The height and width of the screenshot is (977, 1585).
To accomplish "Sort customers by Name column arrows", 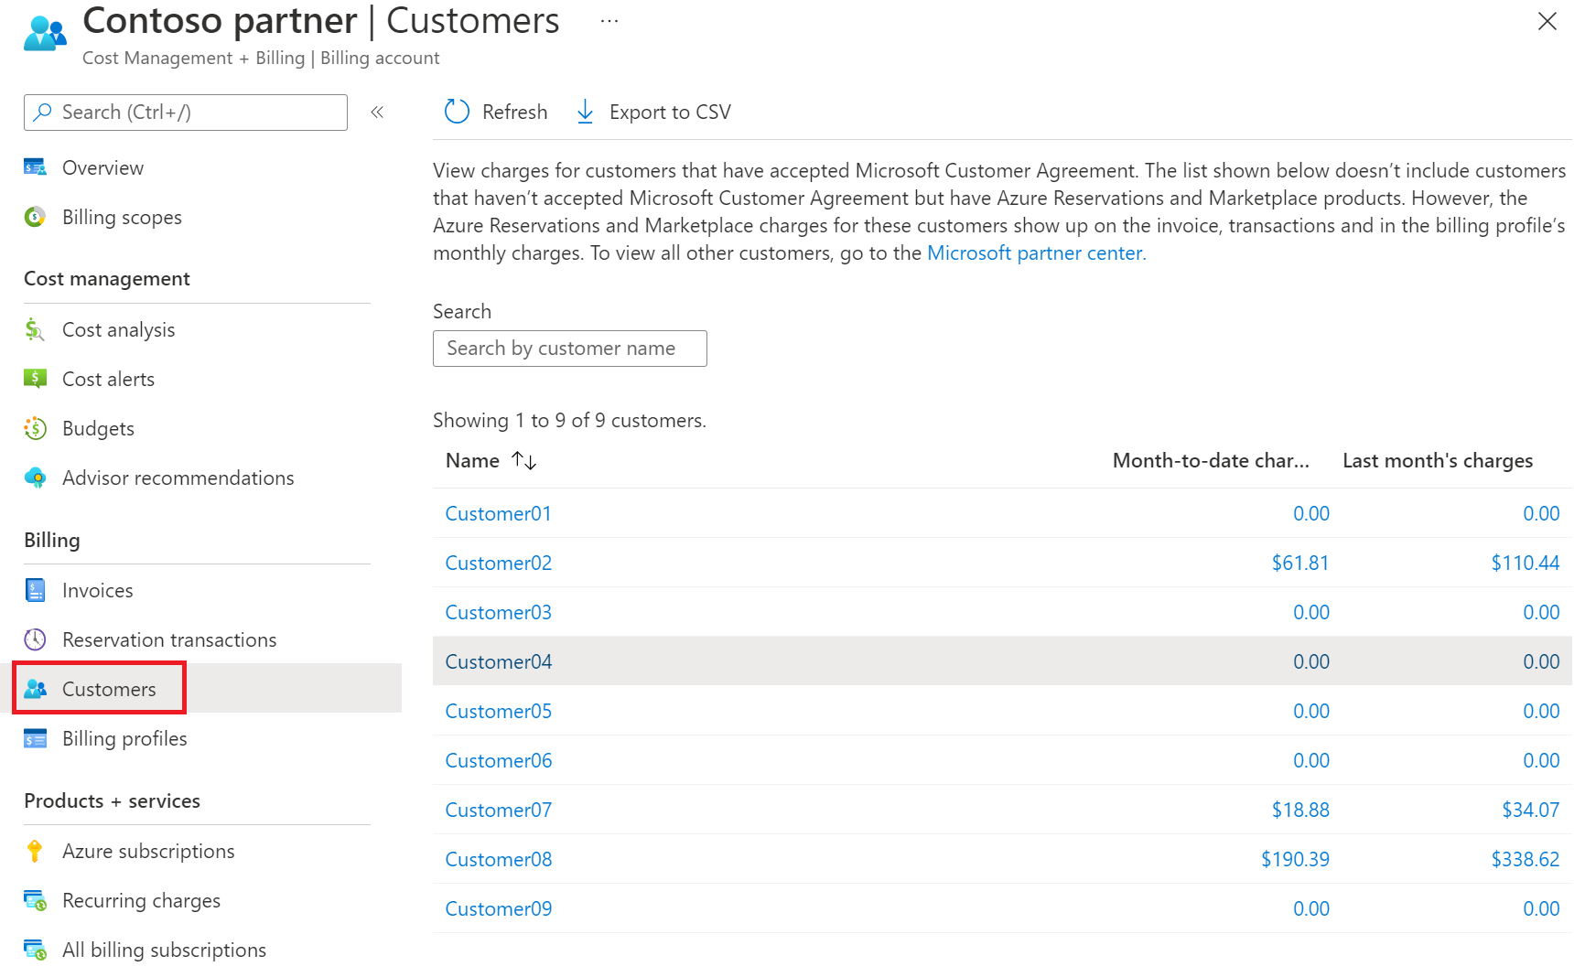I will click(x=523, y=460).
